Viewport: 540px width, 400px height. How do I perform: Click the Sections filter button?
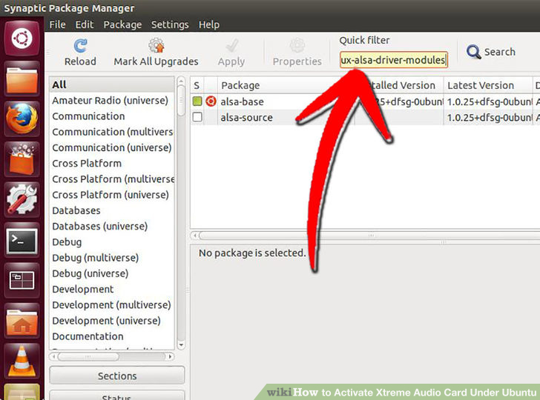pos(117,376)
